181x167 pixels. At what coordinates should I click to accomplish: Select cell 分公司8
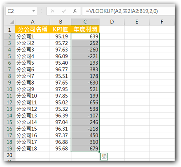pyautogui.click(x=33, y=83)
